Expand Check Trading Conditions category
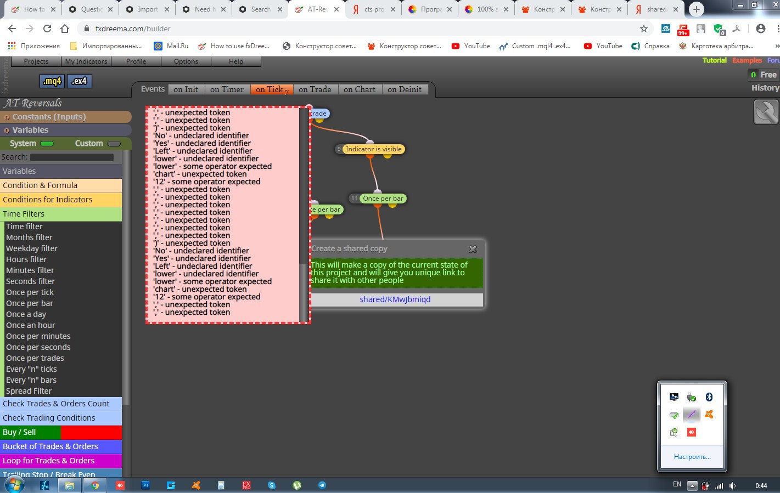Viewport: 780px width, 493px height. point(61,418)
